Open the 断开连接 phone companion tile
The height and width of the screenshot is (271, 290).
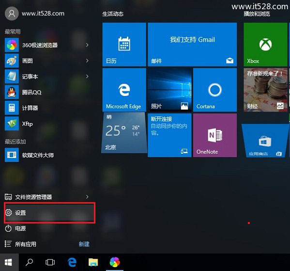(x=169, y=135)
